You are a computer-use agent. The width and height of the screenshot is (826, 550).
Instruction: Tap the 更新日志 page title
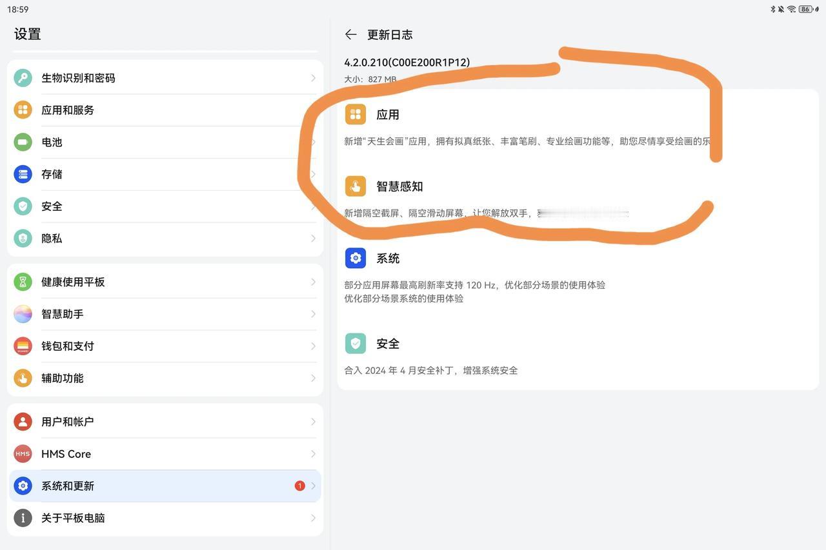click(390, 35)
